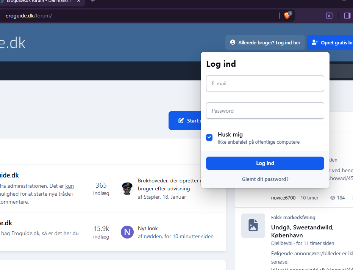Click the pencil icon on Start button
The height and width of the screenshot is (270, 353).
(x=181, y=121)
